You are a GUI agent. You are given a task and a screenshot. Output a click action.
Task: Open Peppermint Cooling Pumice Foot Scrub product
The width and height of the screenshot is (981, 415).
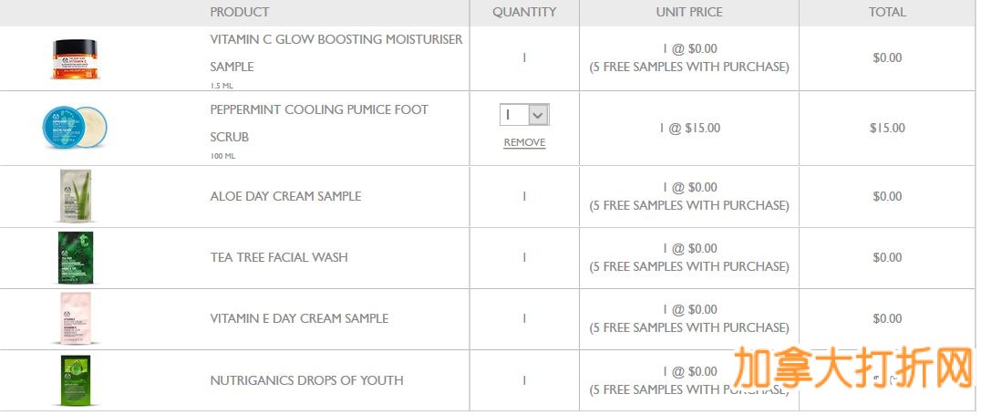click(318, 110)
